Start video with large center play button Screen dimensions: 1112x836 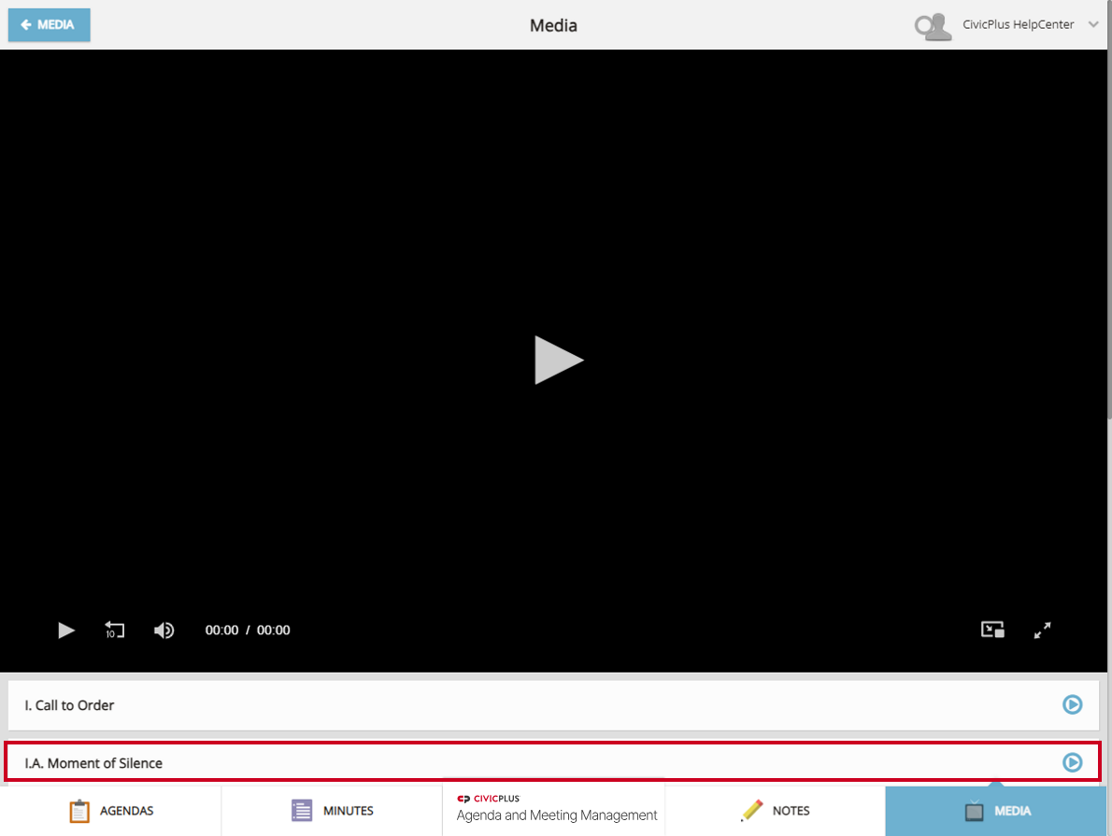click(558, 361)
